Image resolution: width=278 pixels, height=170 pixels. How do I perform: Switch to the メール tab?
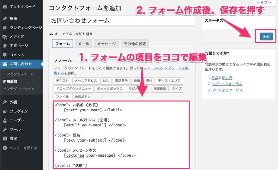point(83,44)
